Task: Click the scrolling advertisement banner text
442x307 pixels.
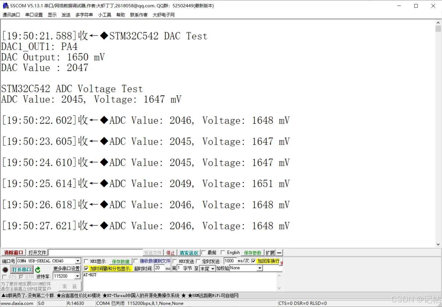Action: tap(120, 296)
